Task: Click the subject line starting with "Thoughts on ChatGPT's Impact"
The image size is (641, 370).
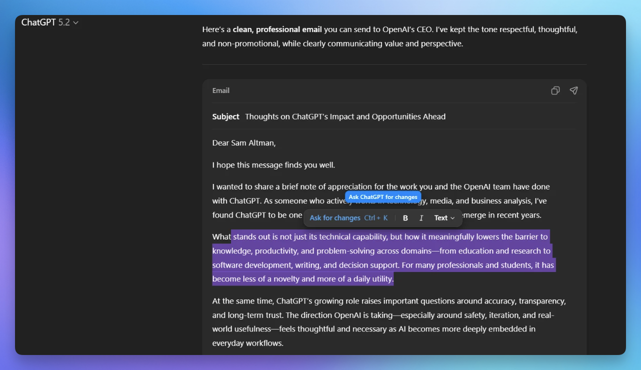Action: pos(345,116)
